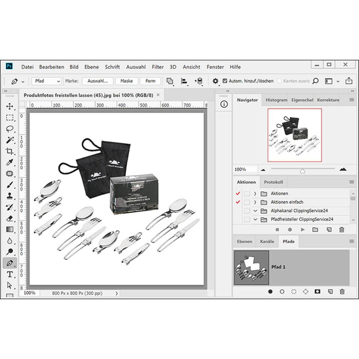This screenshot has height=359, width=359.
Task: Create new path icon
Action: [330, 291]
